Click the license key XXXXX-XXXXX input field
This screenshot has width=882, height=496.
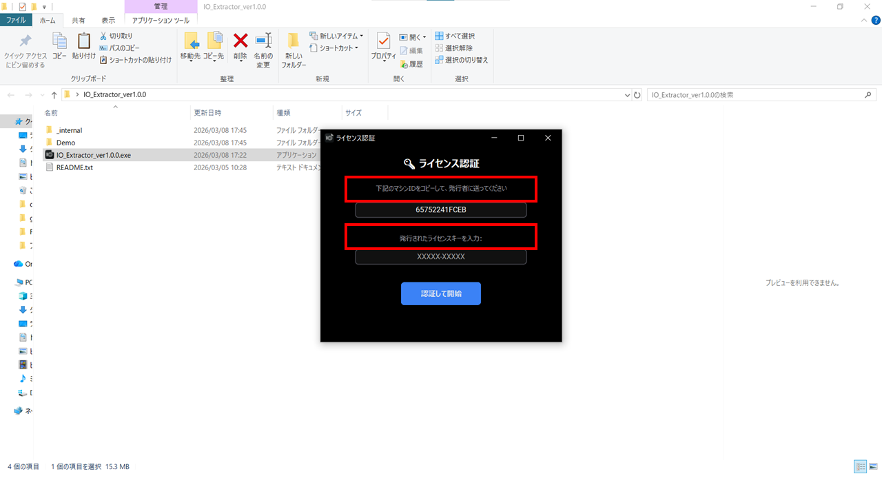click(441, 256)
